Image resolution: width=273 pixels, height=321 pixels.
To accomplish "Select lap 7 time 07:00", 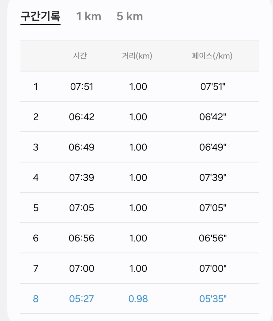I will point(81,268).
